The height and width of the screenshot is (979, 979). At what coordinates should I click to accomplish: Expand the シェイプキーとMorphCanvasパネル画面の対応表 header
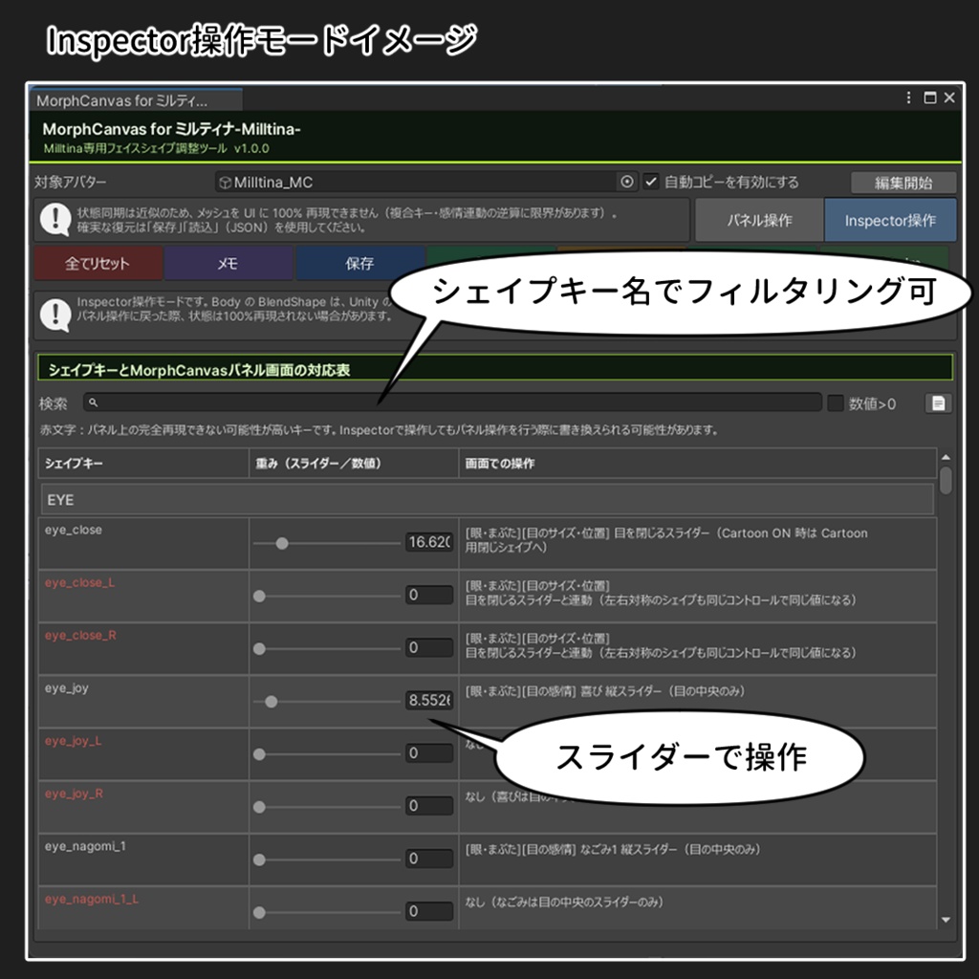click(x=191, y=366)
